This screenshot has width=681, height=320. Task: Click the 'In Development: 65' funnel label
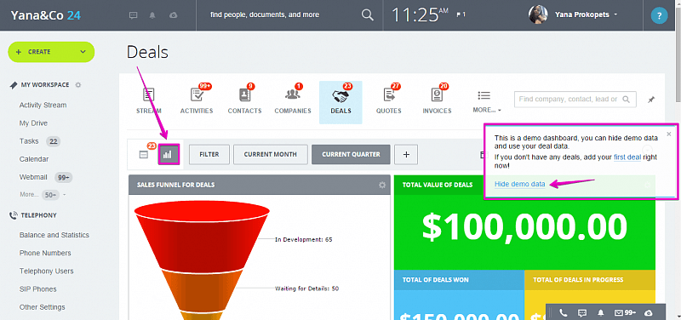click(304, 239)
